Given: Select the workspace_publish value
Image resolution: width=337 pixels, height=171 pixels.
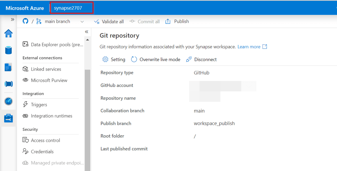Looking at the screenshot, I should click(214, 123).
